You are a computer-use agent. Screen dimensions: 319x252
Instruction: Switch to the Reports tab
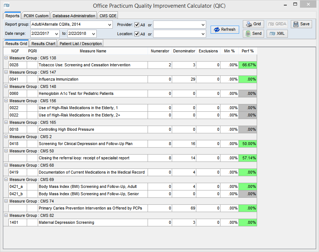click(x=12, y=16)
